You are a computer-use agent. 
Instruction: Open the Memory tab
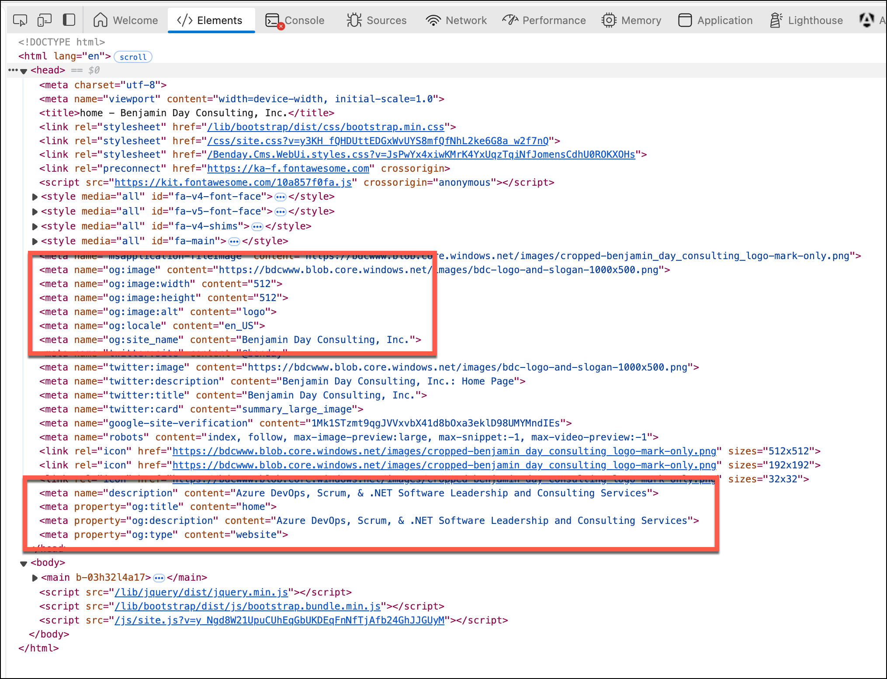pyautogui.click(x=632, y=20)
